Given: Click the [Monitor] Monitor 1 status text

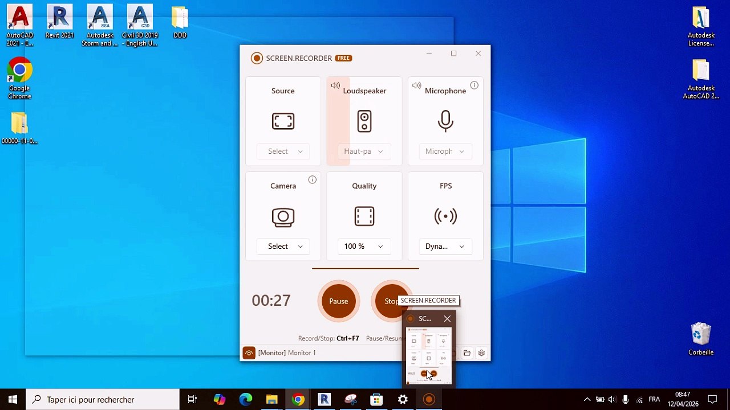Looking at the screenshot, I should click(x=287, y=353).
